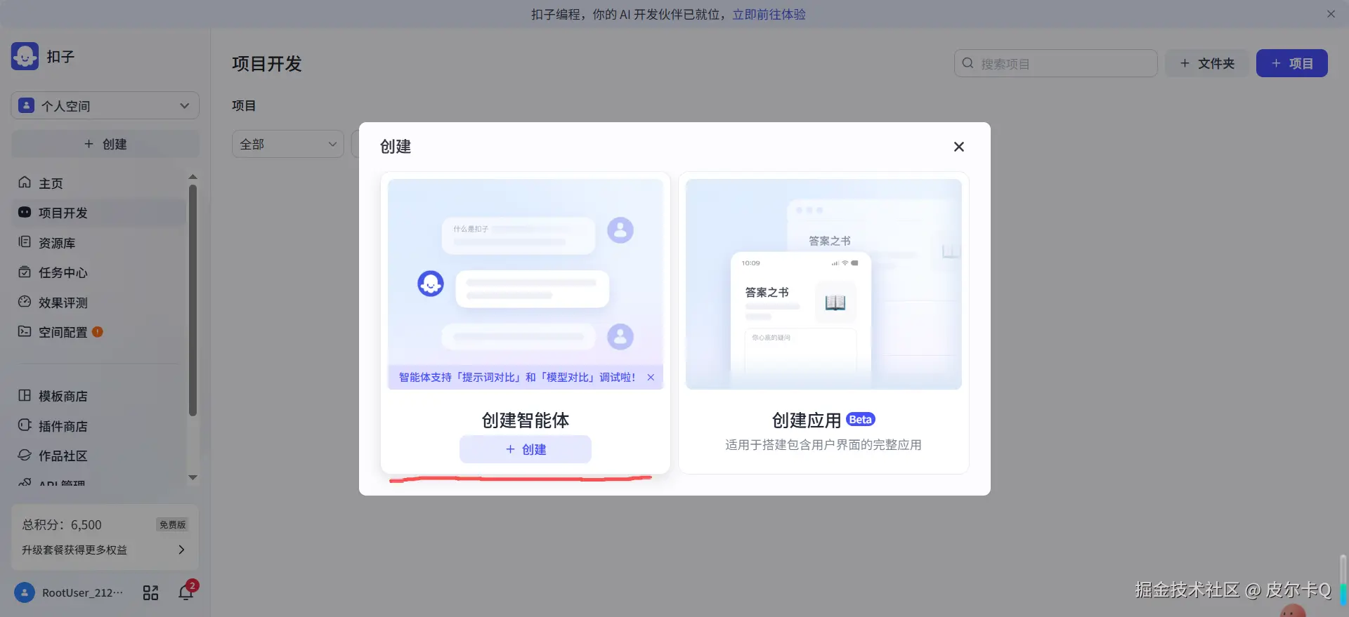This screenshot has height=617, width=1349.
Task: Click 立即前往体验 banner link
Action: click(x=769, y=14)
